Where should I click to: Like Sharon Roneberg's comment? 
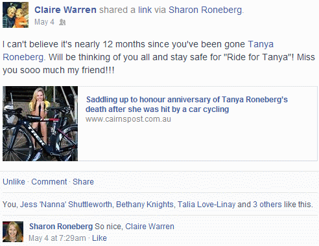click(x=99, y=238)
